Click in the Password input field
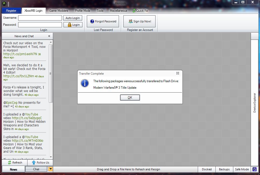 coord(40,25)
